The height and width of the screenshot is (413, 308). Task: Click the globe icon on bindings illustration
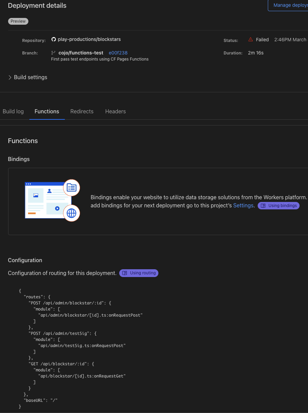coord(72,213)
